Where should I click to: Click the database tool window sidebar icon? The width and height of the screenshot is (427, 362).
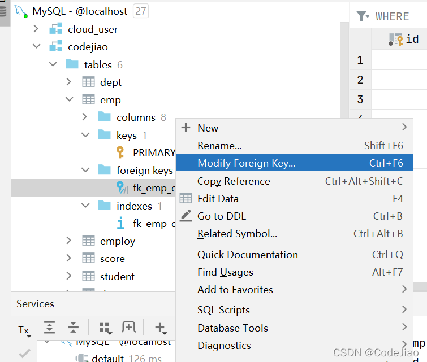(3, 11)
